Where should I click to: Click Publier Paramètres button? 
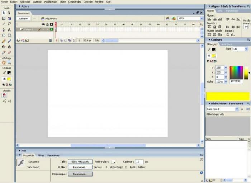coord(80,167)
